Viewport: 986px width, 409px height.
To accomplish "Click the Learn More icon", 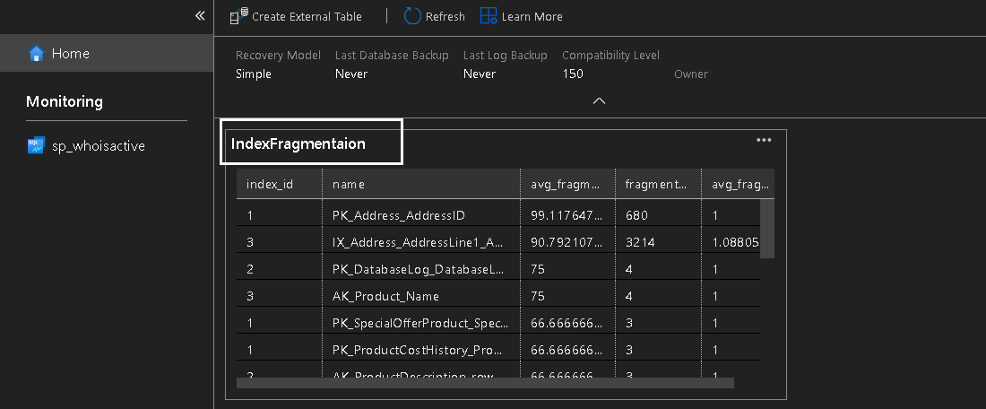I will pos(489,16).
